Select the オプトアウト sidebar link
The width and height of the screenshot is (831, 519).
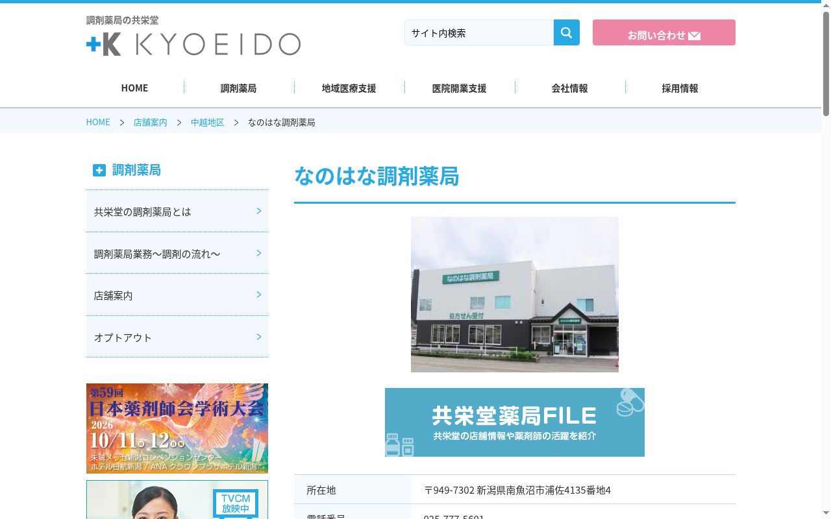(177, 337)
